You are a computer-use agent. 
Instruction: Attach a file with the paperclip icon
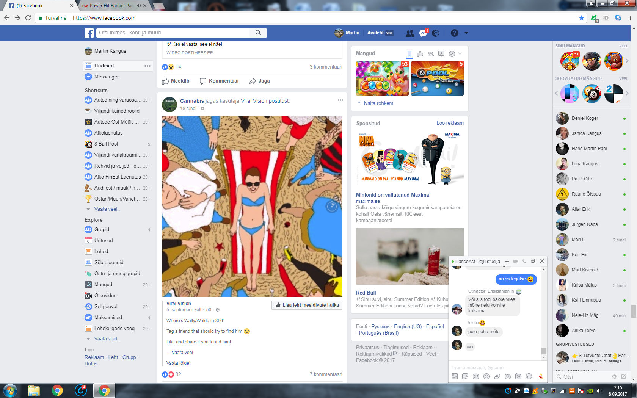coord(497,376)
